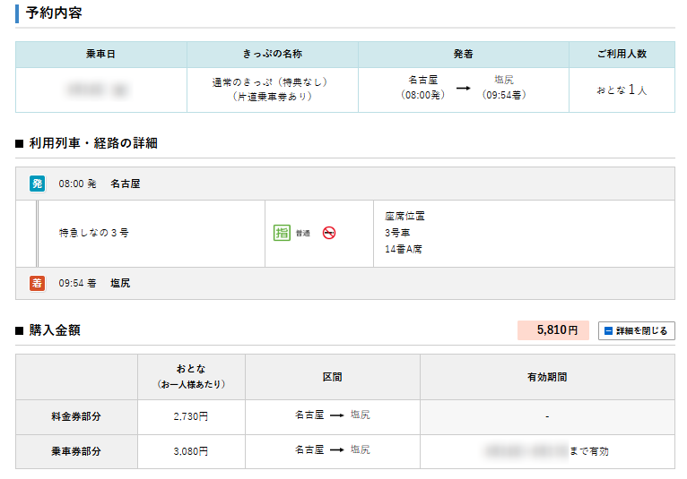Collapse details with 詳細を閉じる
This screenshot has height=479, width=687.
pos(637,331)
